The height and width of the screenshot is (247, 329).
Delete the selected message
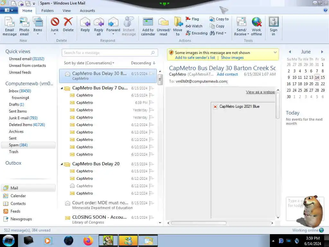[68, 25]
